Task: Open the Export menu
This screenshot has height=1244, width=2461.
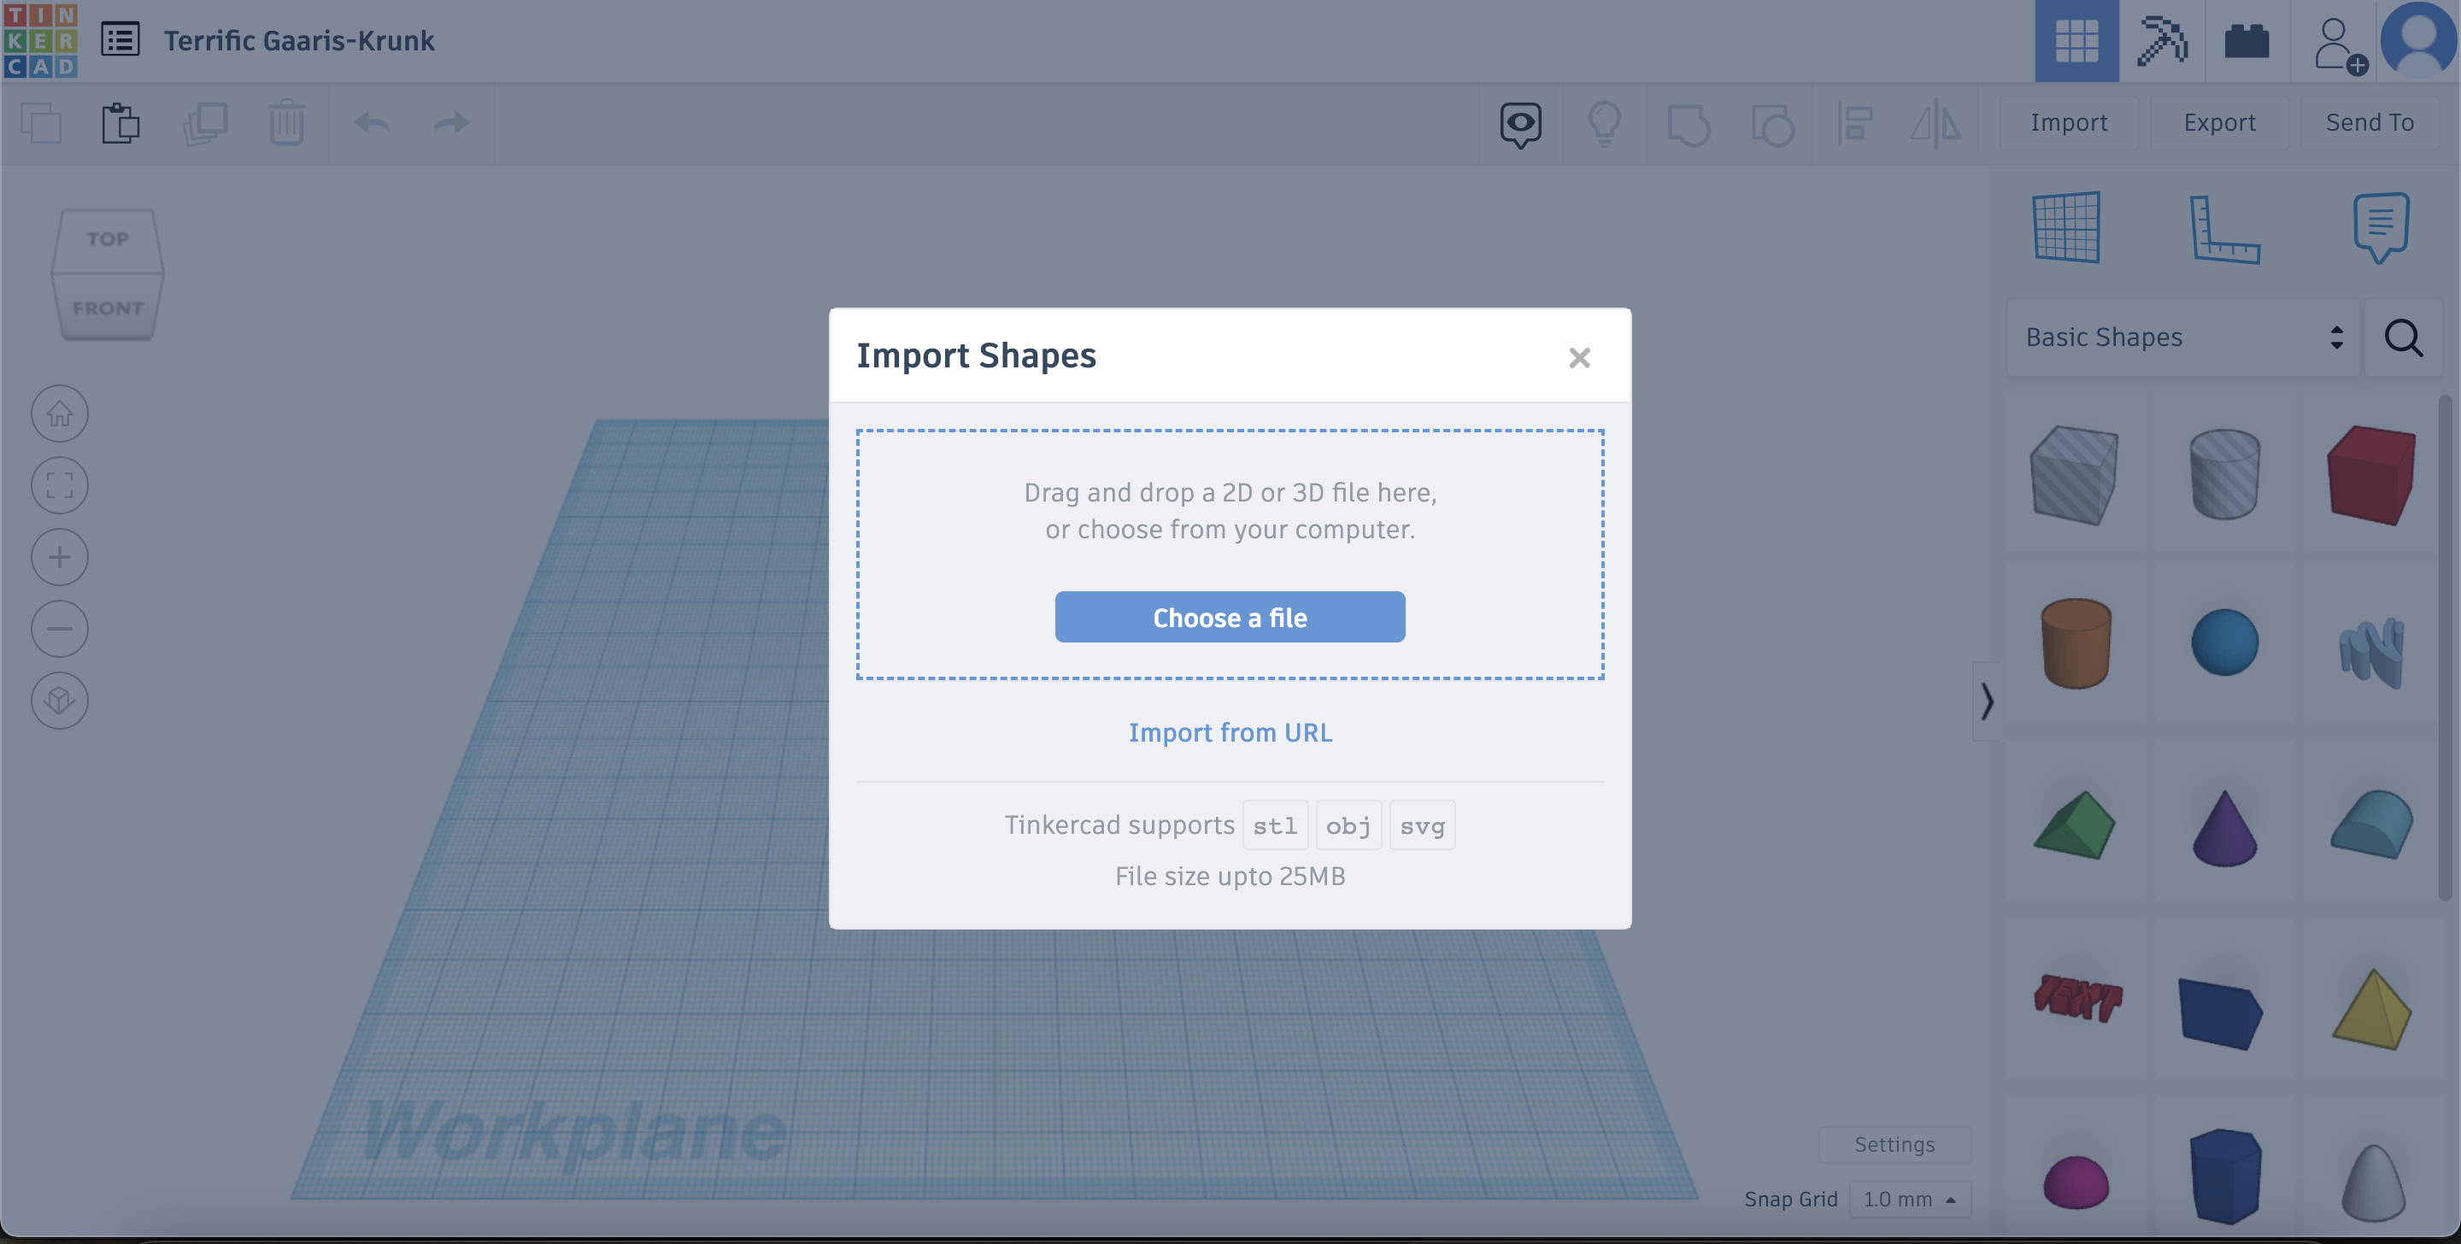Action: (x=2218, y=122)
